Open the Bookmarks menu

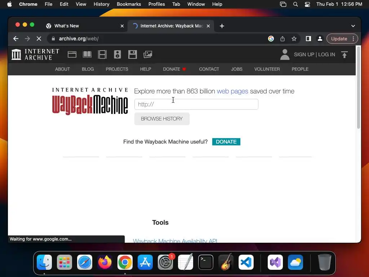pos(129,4)
